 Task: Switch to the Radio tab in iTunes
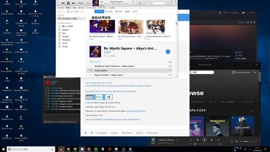(x=127, y=11)
